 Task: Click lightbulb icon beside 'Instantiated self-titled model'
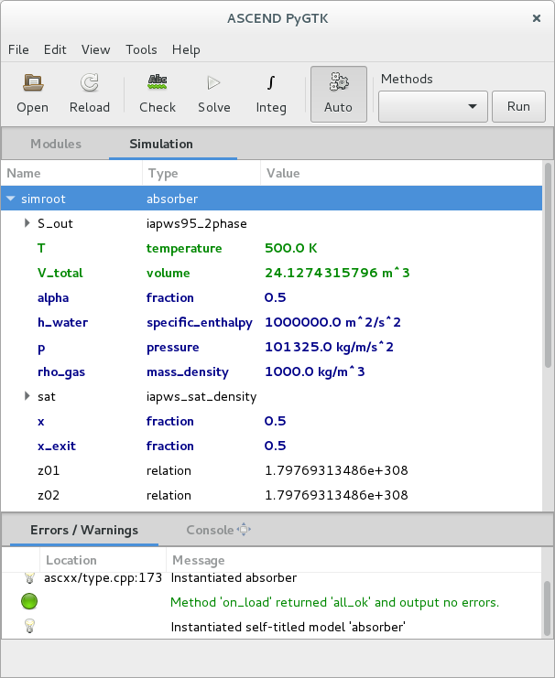(29, 627)
